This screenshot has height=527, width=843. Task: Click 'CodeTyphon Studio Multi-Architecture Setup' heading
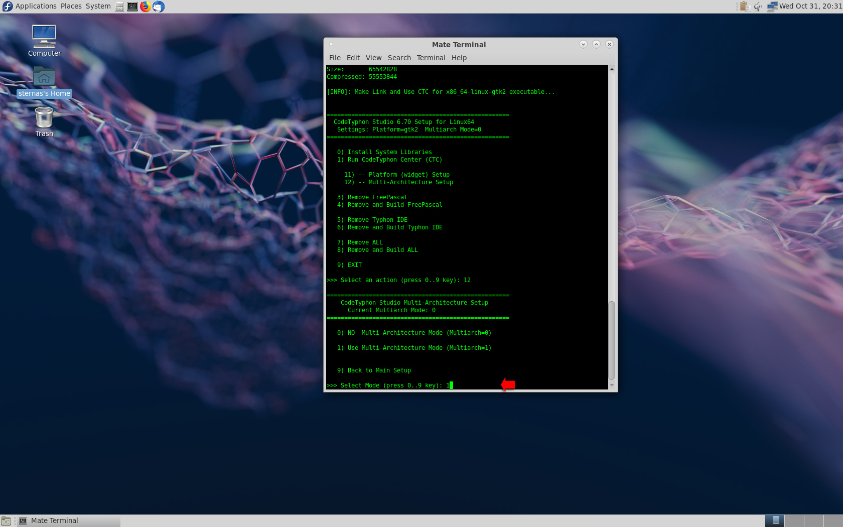[x=414, y=303]
